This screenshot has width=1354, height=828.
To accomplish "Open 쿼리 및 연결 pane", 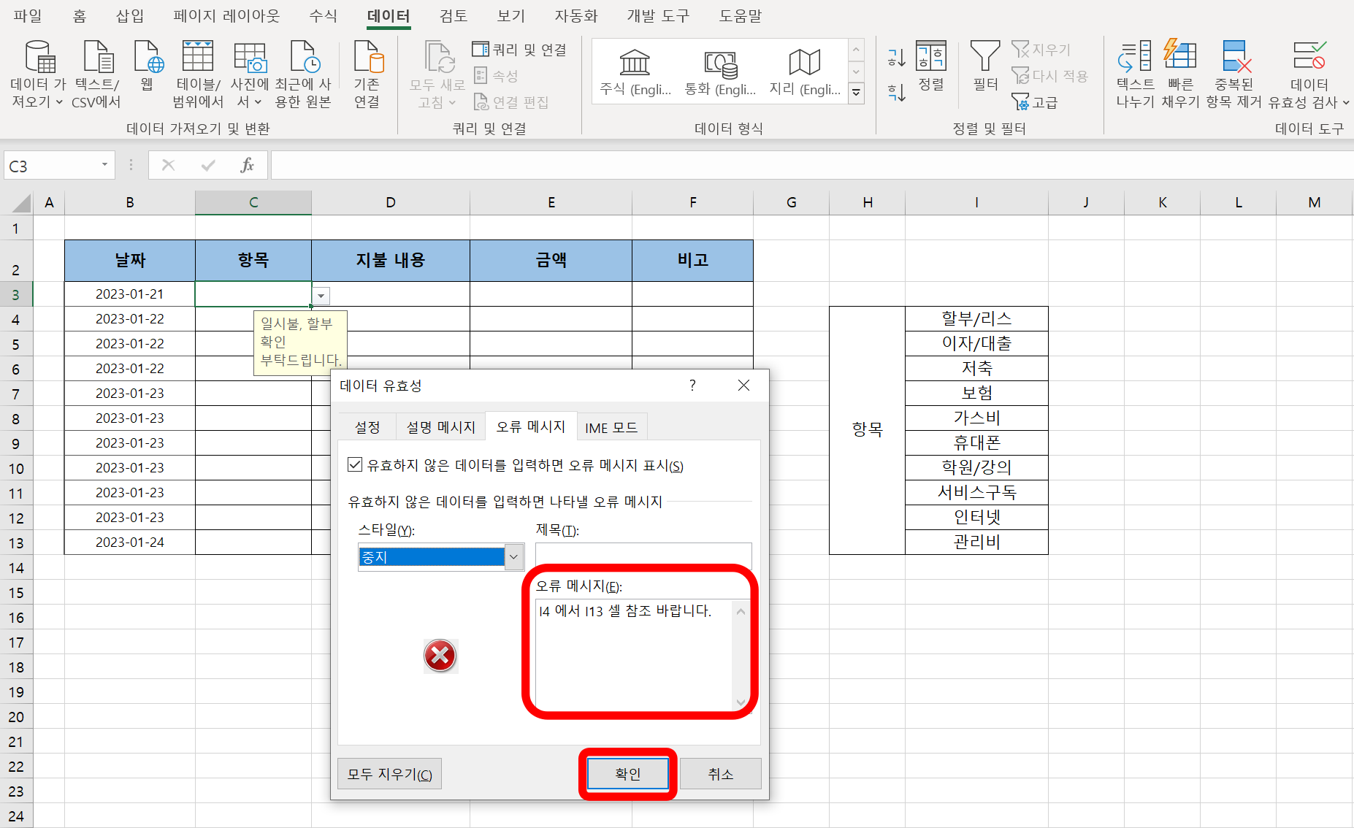I will coord(519,50).
